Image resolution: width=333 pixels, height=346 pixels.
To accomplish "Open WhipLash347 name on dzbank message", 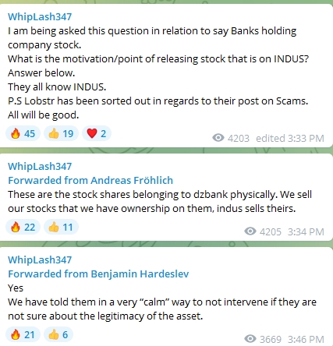I will coord(40,166).
